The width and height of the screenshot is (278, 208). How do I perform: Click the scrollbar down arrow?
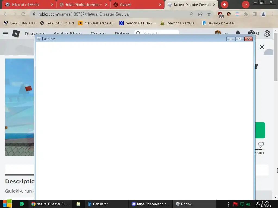(276, 197)
